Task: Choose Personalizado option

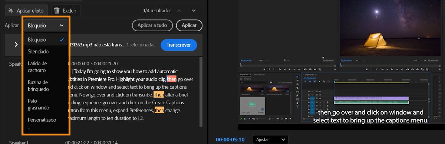Action: [46, 120]
